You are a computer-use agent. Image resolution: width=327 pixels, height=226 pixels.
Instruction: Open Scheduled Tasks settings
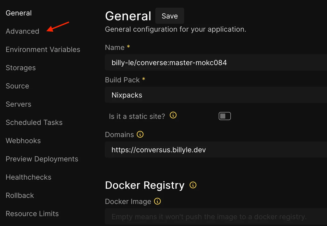point(34,122)
